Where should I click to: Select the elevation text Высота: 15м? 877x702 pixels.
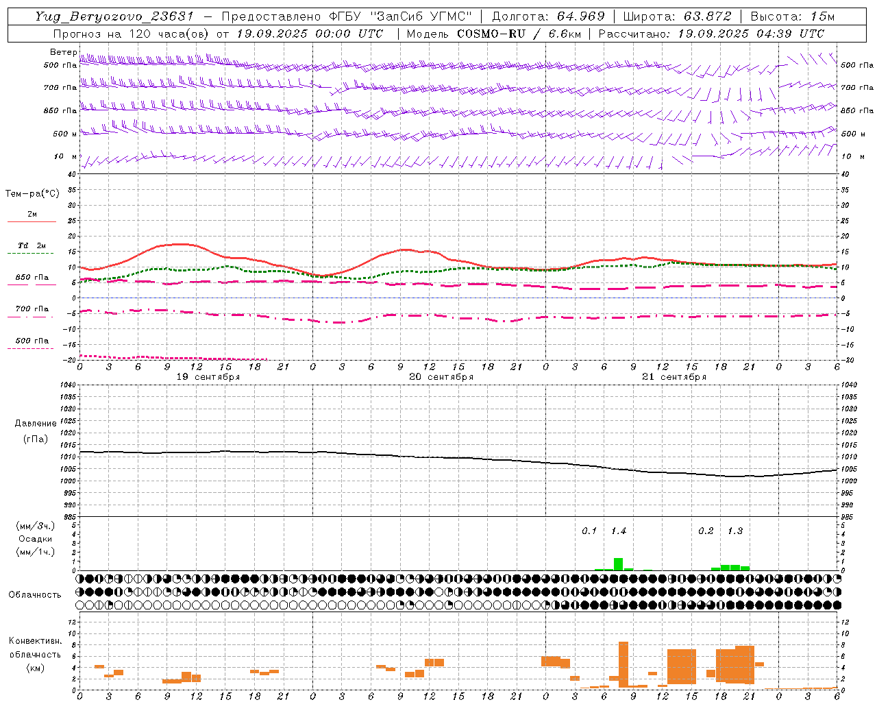[x=793, y=16]
